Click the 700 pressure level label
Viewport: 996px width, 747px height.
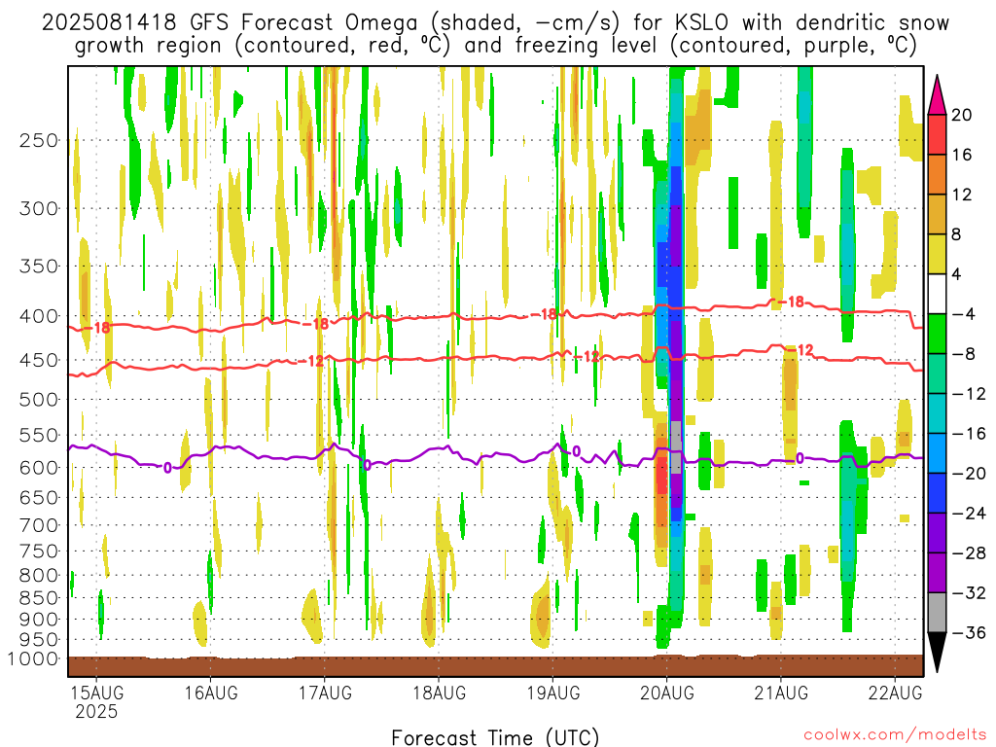(x=39, y=525)
